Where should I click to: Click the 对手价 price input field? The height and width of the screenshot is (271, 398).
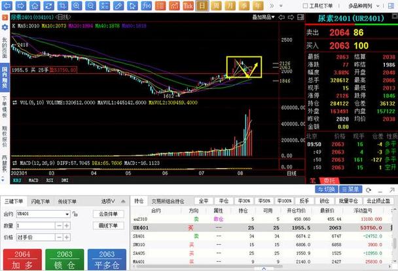35,237
